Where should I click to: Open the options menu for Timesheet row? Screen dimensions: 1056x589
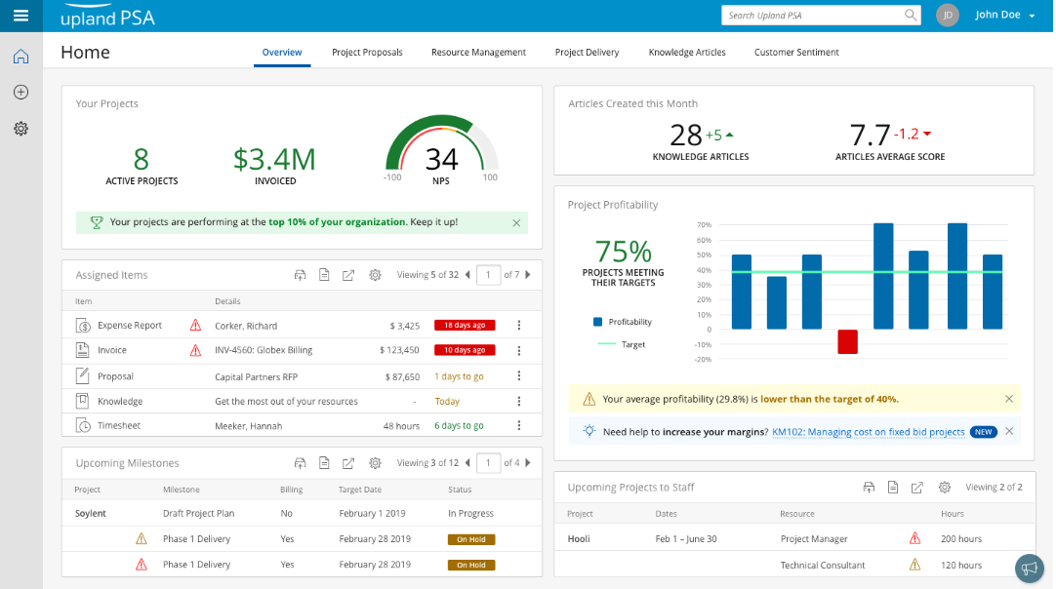pyautogui.click(x=519, y=426)
